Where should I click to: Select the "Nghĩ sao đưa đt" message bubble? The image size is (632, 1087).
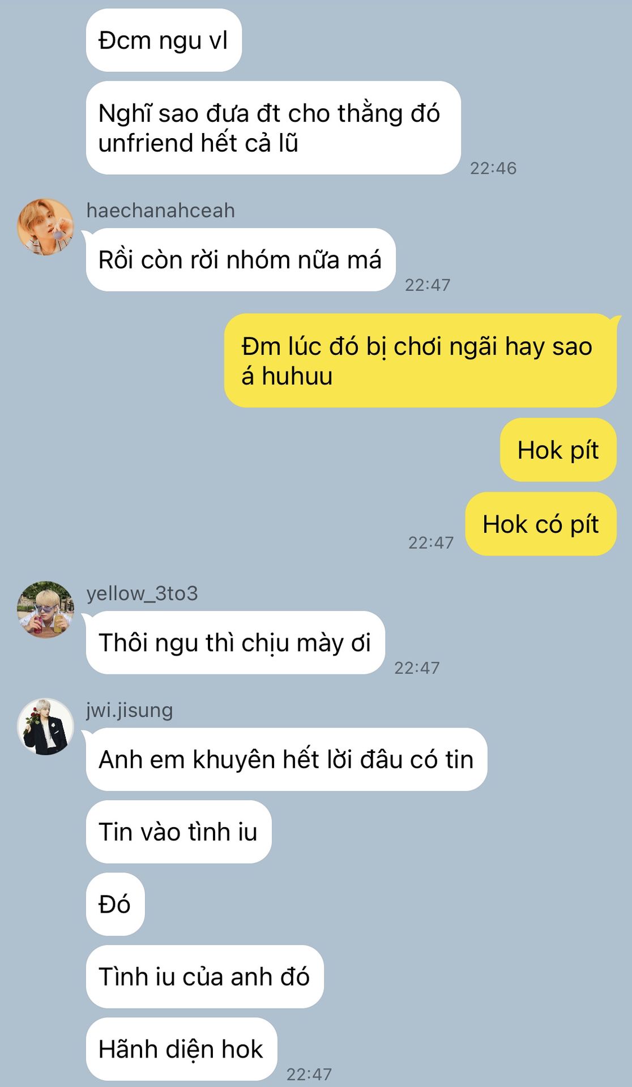click(273, 128)
